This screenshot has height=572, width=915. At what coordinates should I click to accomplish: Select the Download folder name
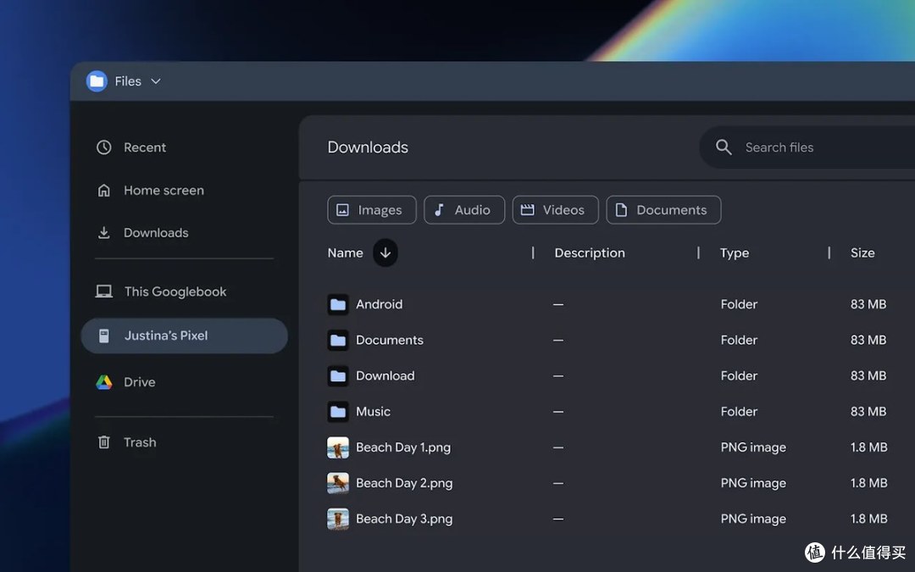[385, 376]
